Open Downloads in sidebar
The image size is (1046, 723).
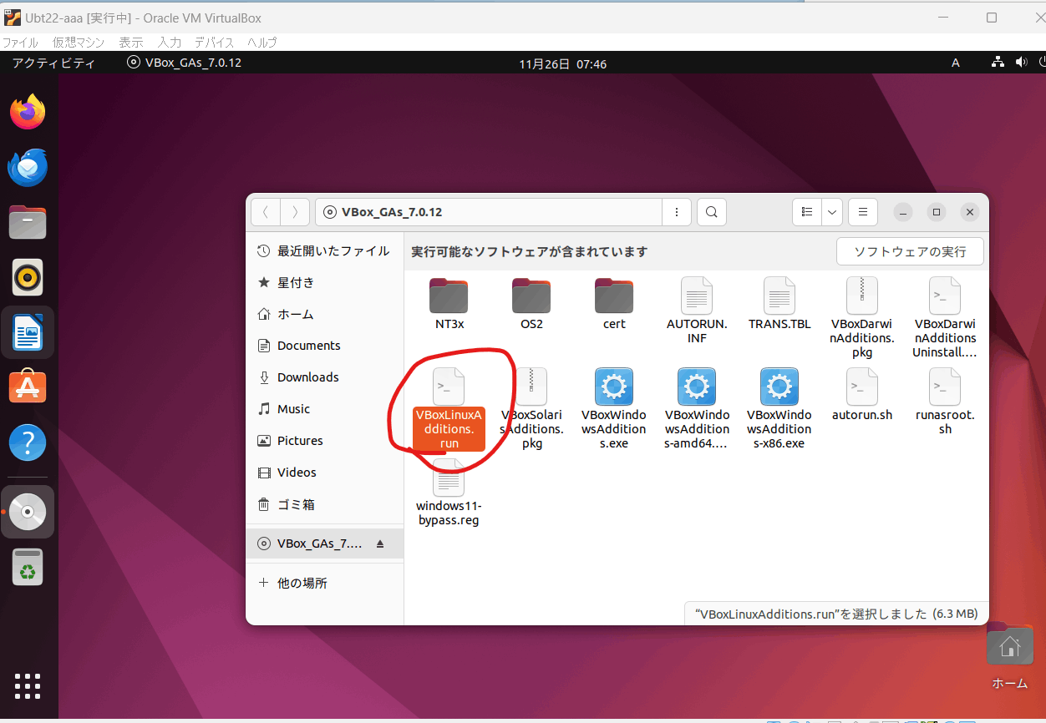coord(324,377)
